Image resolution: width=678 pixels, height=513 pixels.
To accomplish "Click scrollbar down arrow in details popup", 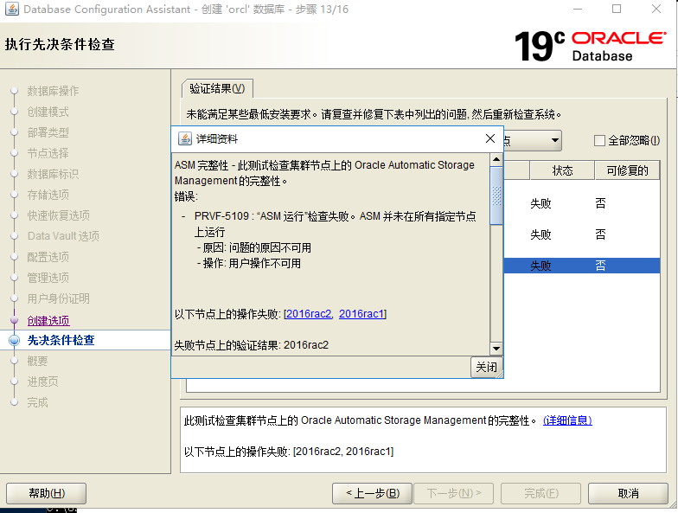I will point(496,348).
